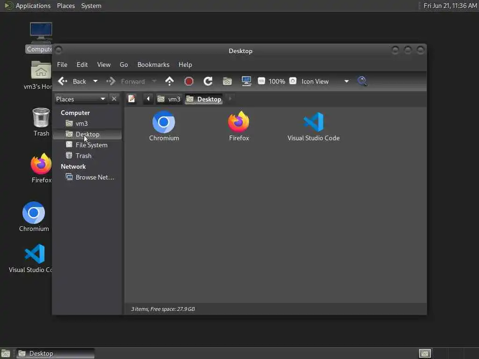Click show desktop icon in bottom panel

coord(6,353)
